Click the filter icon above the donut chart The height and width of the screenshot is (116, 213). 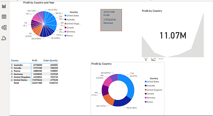point(146,59)
